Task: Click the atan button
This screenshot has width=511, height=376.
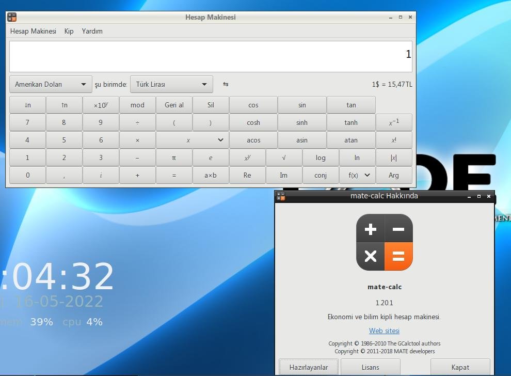Action: point(351,140)
